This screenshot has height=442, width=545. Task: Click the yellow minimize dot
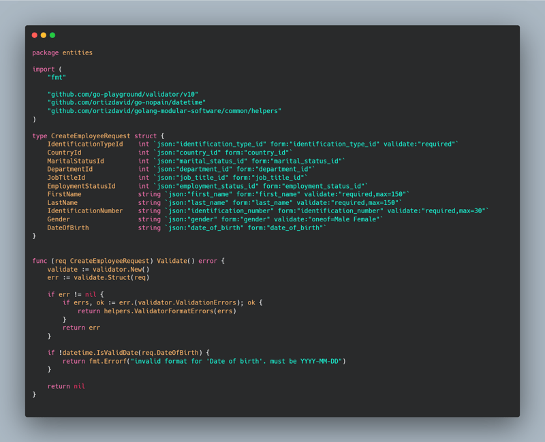click(44, 35)
